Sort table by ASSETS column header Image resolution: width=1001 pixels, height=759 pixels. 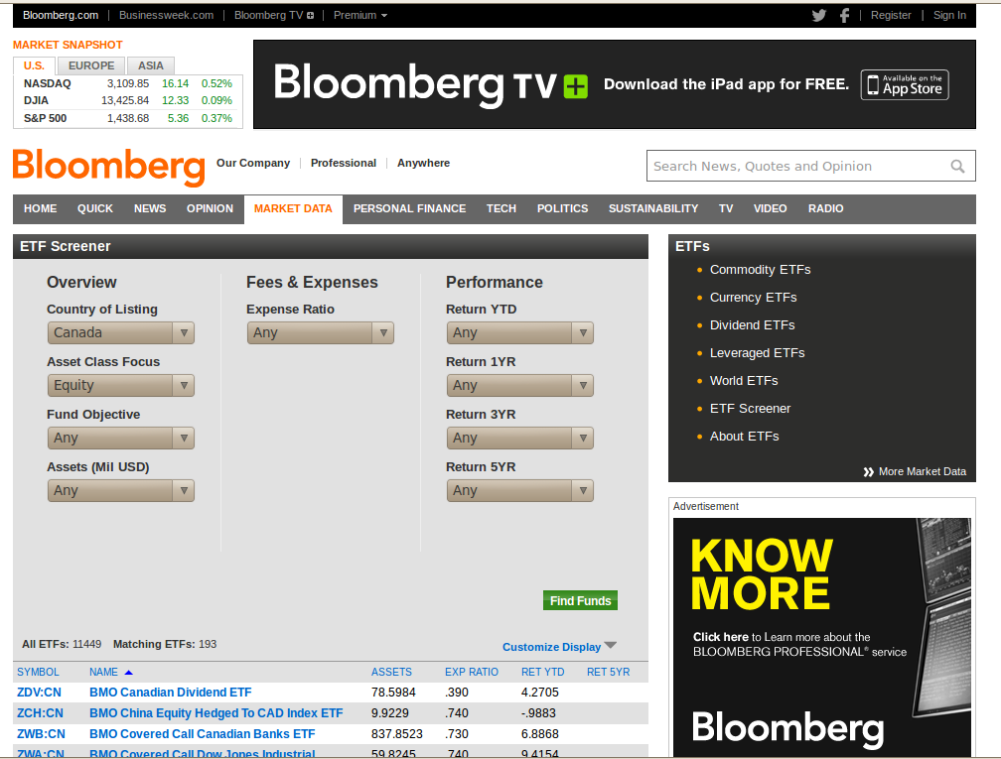coord(391,673)
